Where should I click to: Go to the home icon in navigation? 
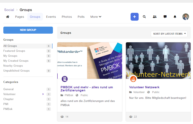click(x=8, y=17)
